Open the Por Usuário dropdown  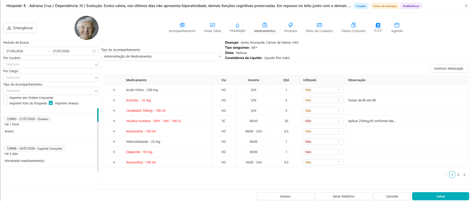point(51,64)
